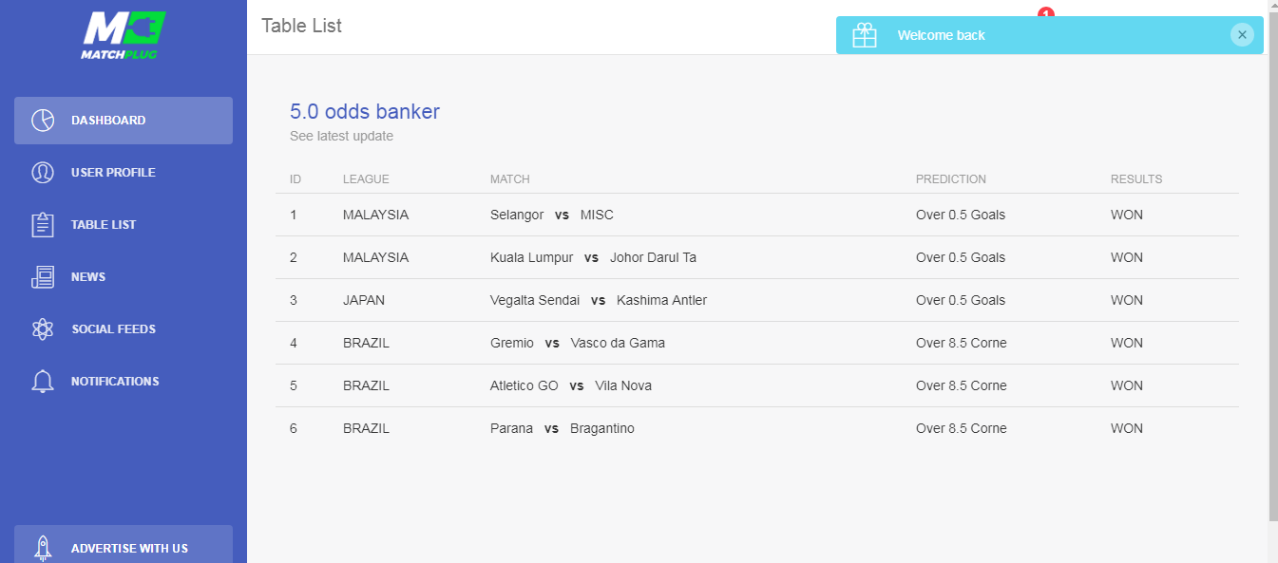Open Dashboard via pie chart icon
This screenshot has width=1278, height=563.
coord(43,121)
